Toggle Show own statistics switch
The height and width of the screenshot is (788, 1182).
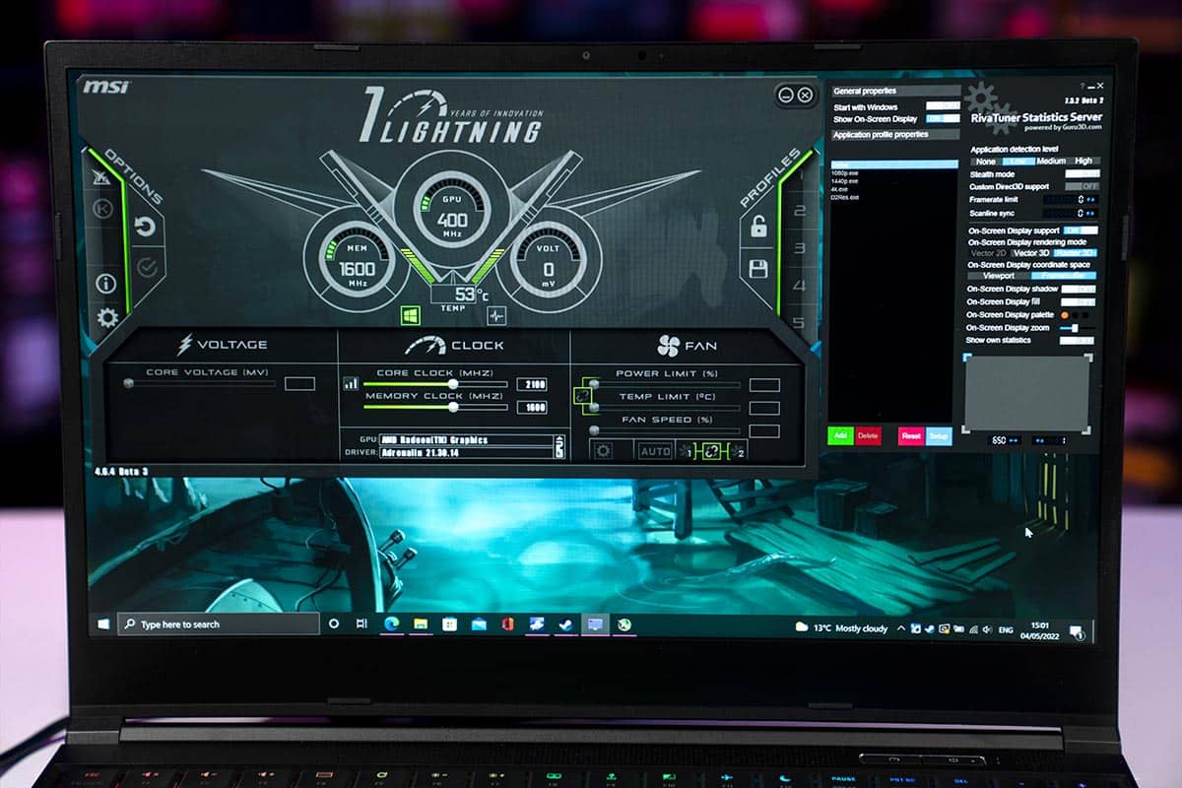pos(1077,340)
